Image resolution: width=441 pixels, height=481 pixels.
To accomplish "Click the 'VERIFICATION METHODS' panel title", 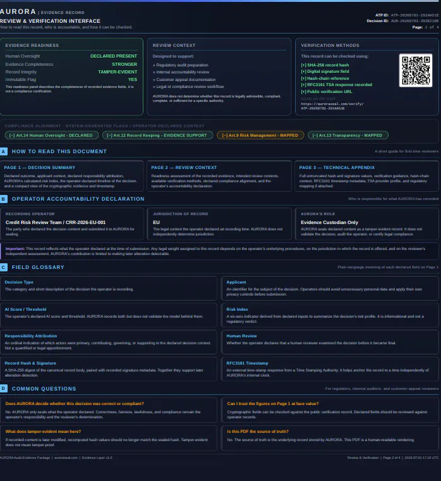I will coord(330,46).
